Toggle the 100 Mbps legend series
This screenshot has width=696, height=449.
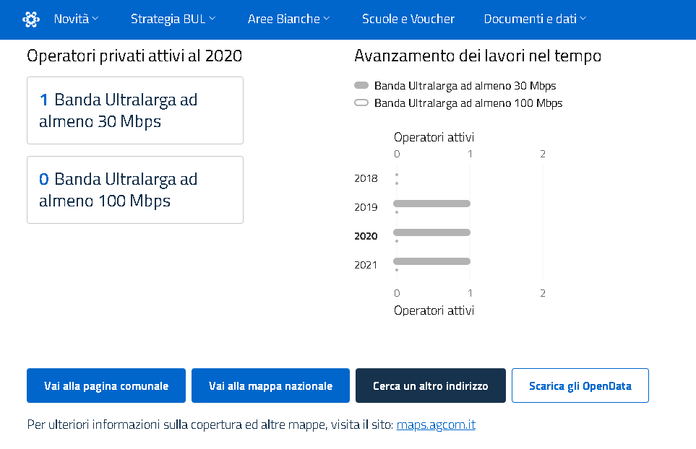click(x=468, y=103)
